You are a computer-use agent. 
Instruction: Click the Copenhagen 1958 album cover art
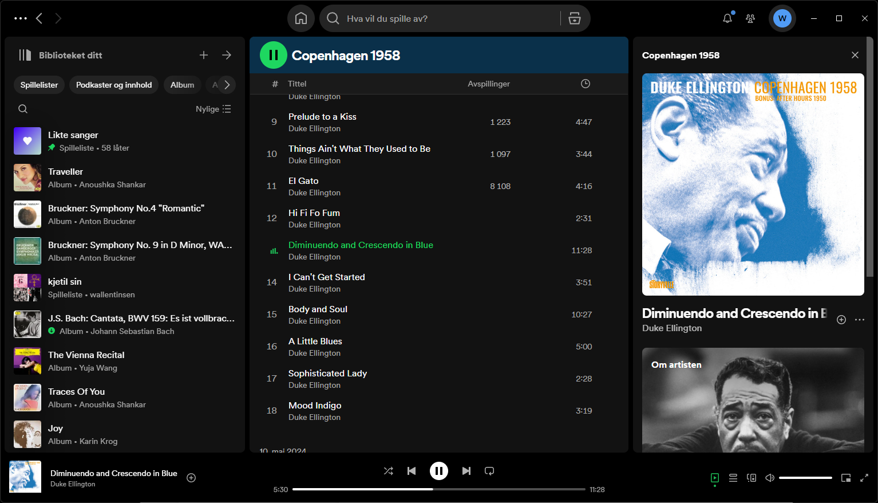point(753,184)
